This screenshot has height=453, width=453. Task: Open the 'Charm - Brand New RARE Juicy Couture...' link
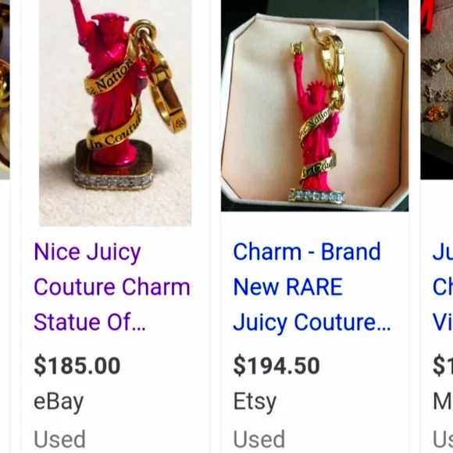(x=312, y=287)
